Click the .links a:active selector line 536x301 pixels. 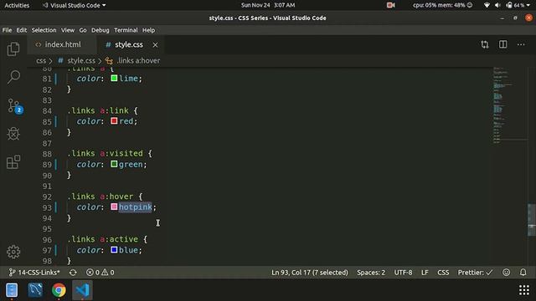[107, 239]
